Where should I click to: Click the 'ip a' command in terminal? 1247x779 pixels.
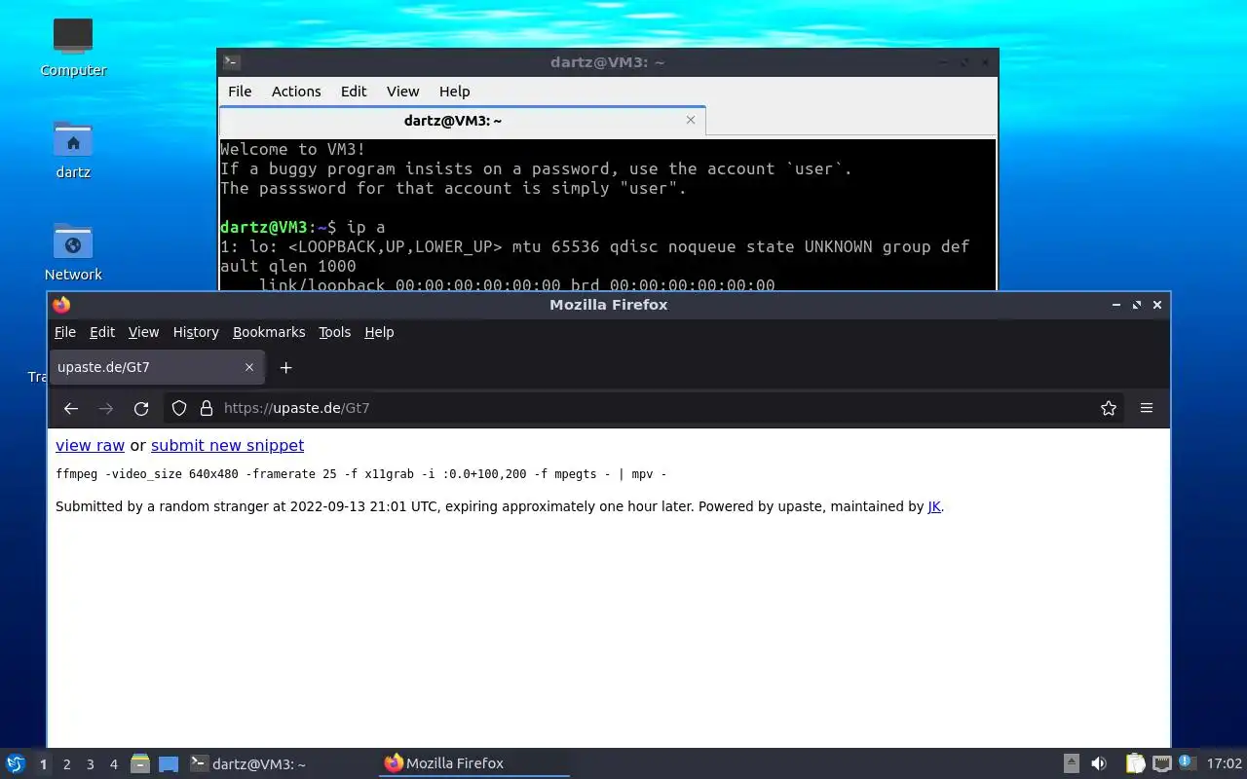(365, 227)
